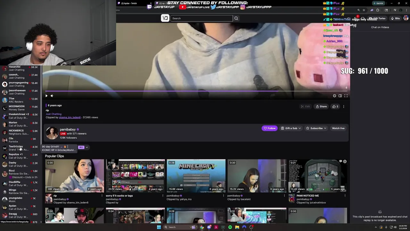Viewport: 410px width, 231px height.
Task: Click the Watch live button
Action: click(338, 128)
